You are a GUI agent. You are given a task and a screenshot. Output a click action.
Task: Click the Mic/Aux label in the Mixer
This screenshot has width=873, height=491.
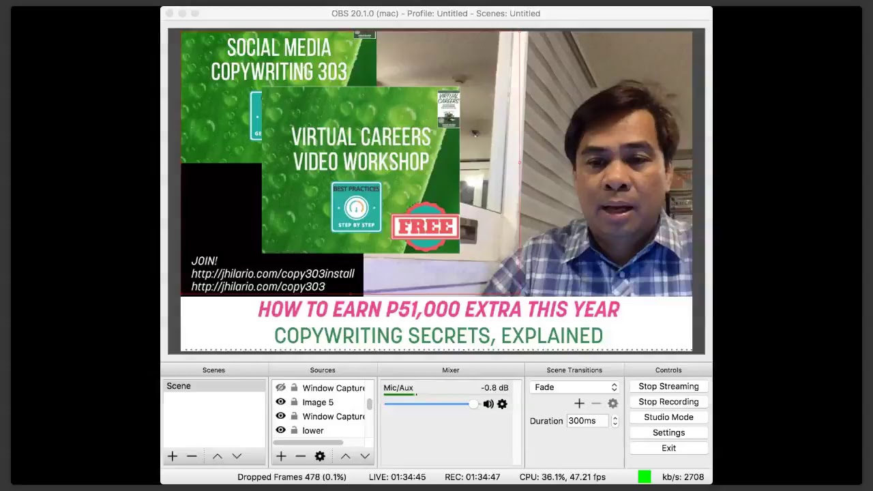pyautogui.click(x=398, y=388)
